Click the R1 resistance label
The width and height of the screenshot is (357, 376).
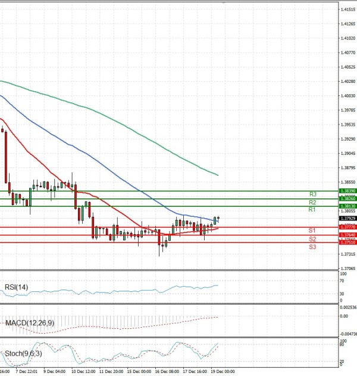click(312, 210)
